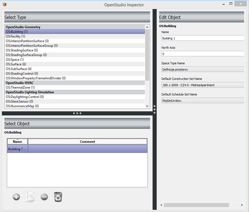The width and height of the screenshot is (249, 212).
Task: Click the horizontal splitter handle dots
Action: pyautogui.click(x=77, y=113)
